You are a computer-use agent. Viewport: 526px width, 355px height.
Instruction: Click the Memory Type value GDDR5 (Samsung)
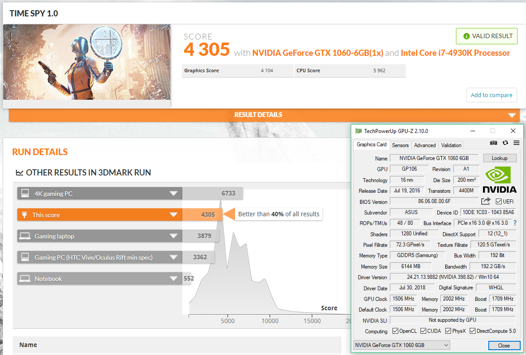coord(417,255)
